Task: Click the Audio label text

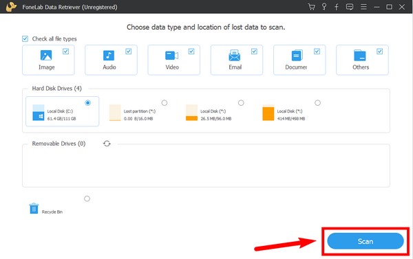Action: pyautogui.click(x=109, y=67)
